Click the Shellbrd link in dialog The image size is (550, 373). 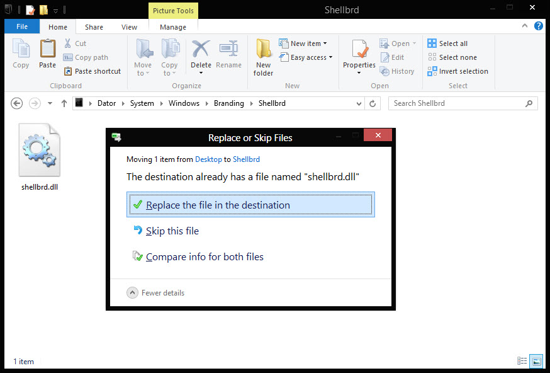[246, 159]
